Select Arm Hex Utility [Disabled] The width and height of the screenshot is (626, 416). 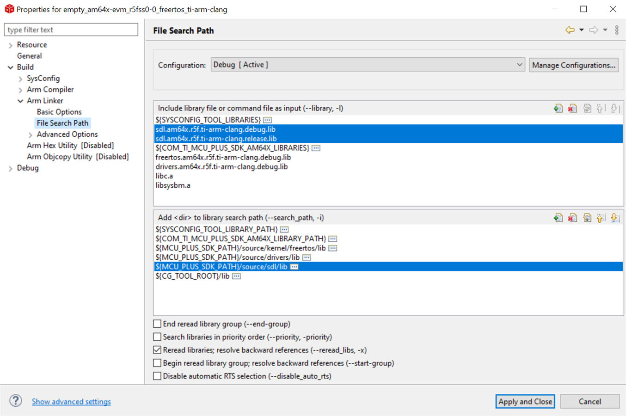click(x=70, y=146)
